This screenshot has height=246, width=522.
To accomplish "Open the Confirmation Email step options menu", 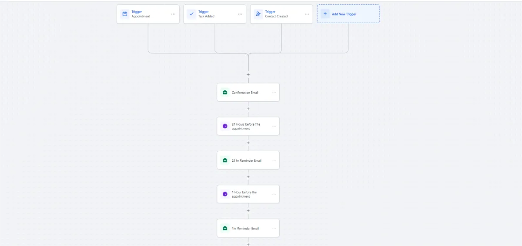I will [274, 92].
